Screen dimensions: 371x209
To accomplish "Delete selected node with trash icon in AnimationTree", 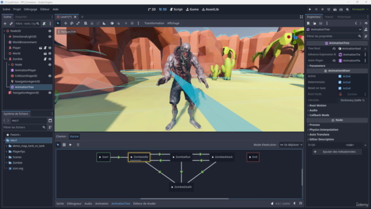I will (78, 145).
